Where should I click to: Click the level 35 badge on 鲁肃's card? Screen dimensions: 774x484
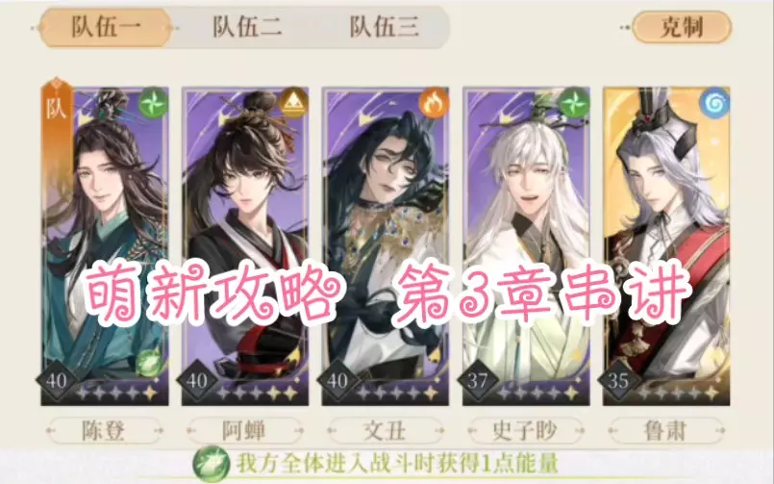tap(618, 381)
